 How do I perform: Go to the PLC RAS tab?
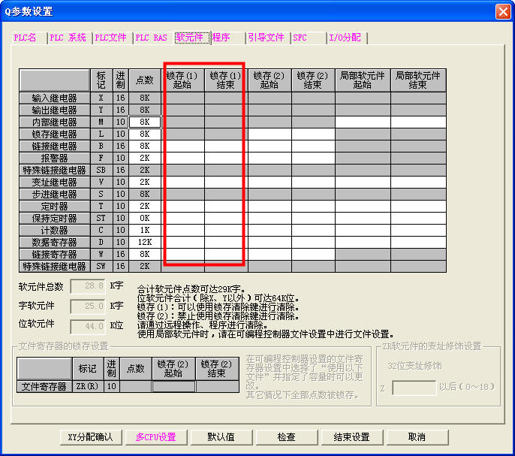152,38
